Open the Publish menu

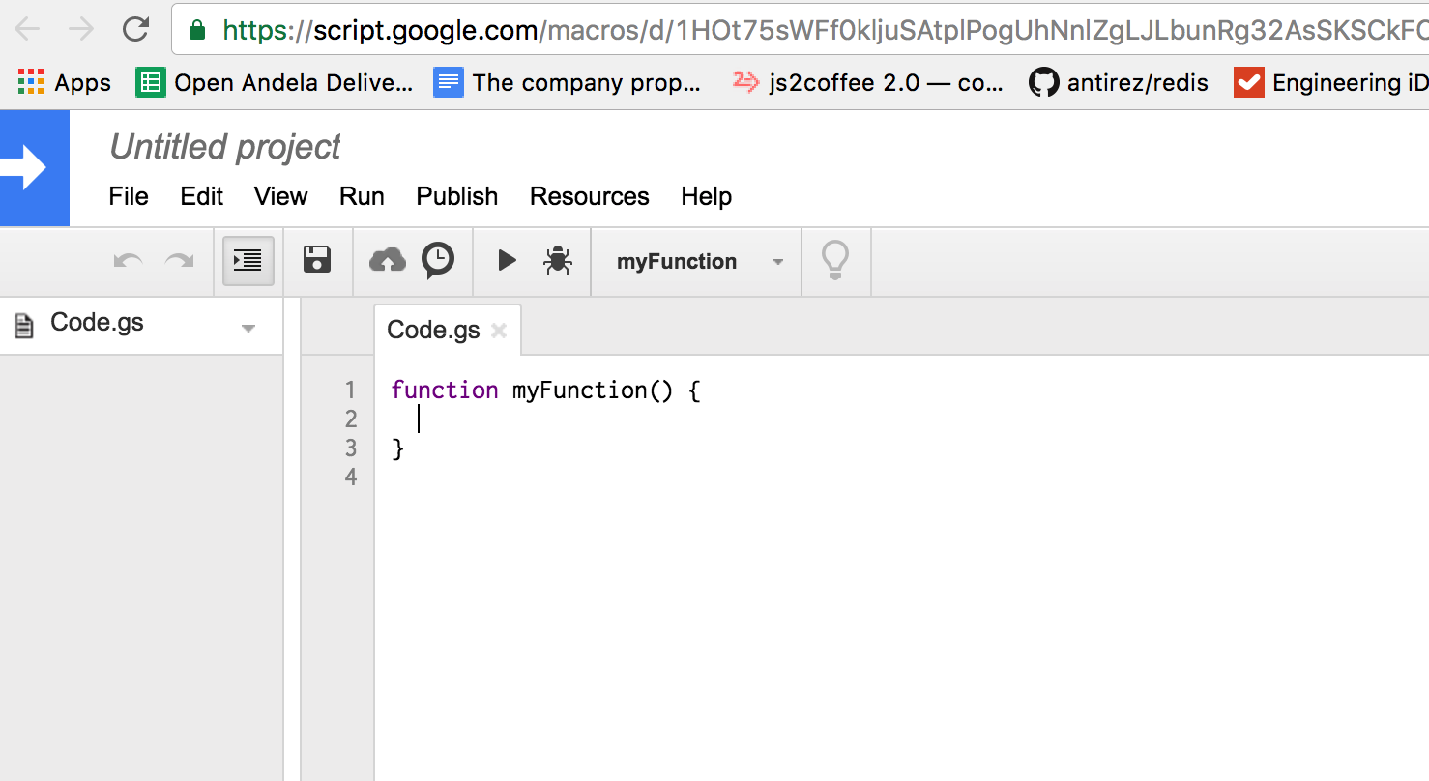coord(456,196)
